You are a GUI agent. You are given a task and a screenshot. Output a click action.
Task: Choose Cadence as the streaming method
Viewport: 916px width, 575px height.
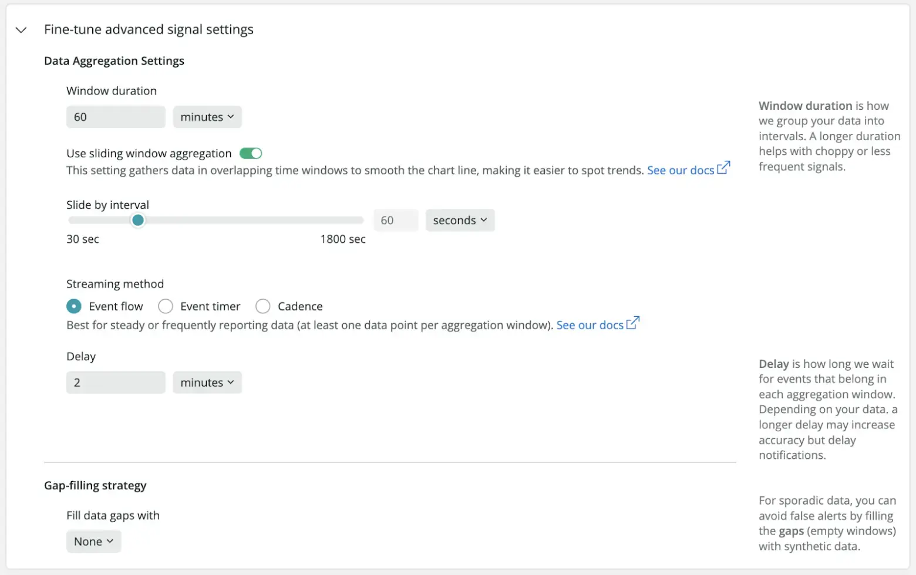263,306
